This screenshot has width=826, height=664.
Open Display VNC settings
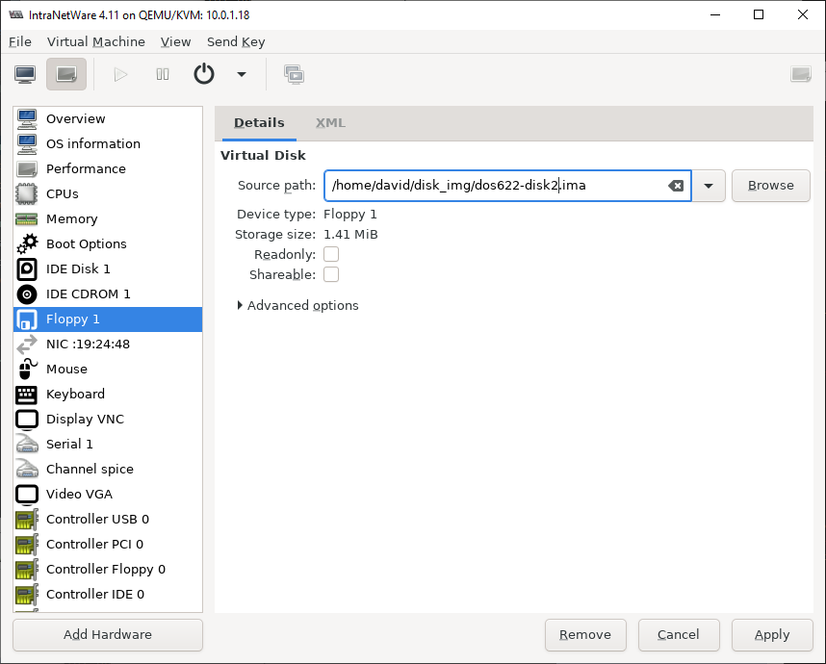108,420
